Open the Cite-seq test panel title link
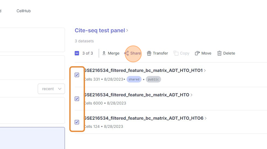This screenshot has height=149, width=267. [x=100, y=30]
